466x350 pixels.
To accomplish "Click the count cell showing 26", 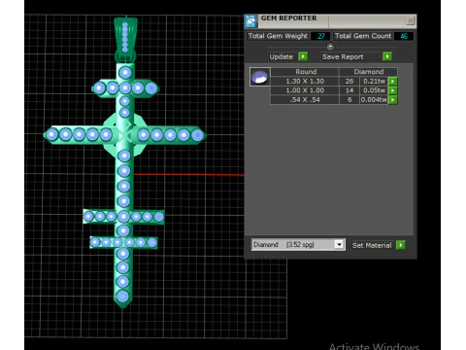I will coord(349,81).
